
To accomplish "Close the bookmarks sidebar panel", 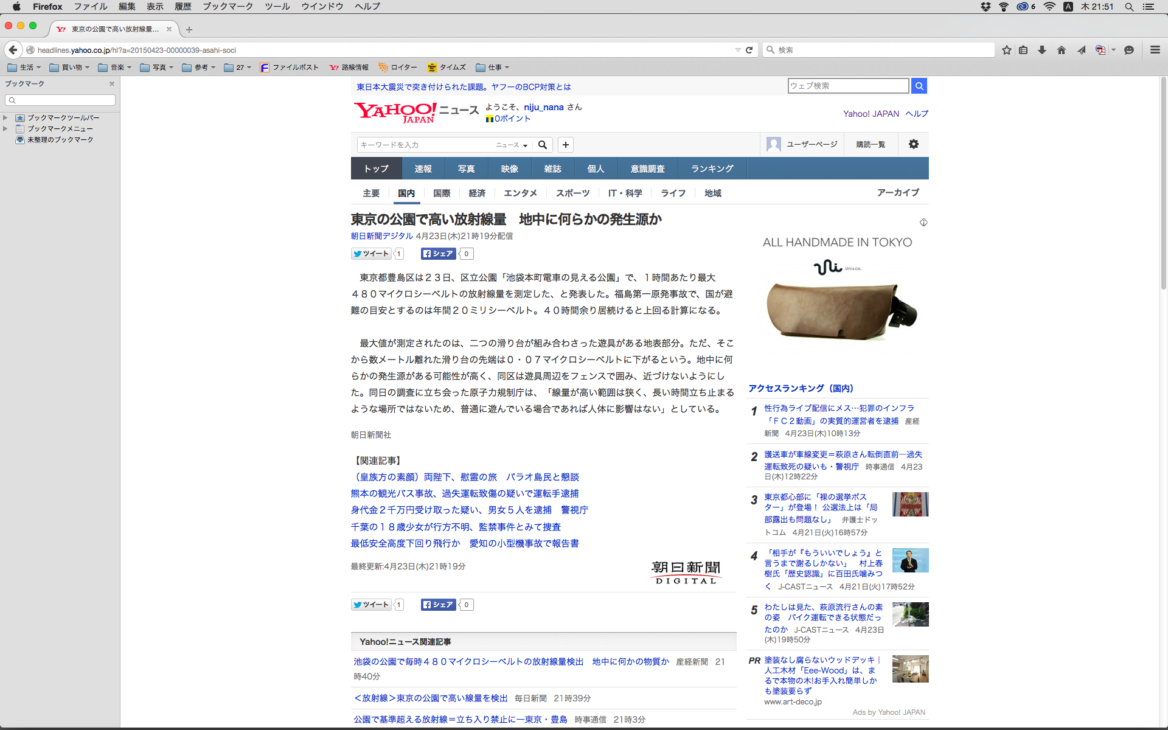I will pyautogui.click(x=112, y=84).
